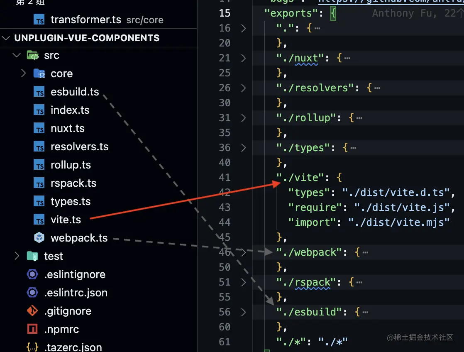The image size is (464, 352).
Task: Unfold the "./esbuild" block at line 56
Action: [243, 312]
